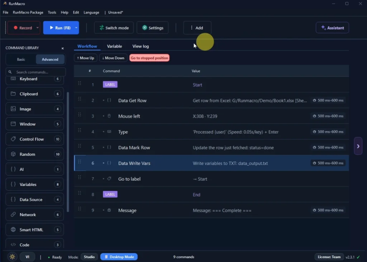Open the Network command category
The image size is (367, 262).
point(35,215)
